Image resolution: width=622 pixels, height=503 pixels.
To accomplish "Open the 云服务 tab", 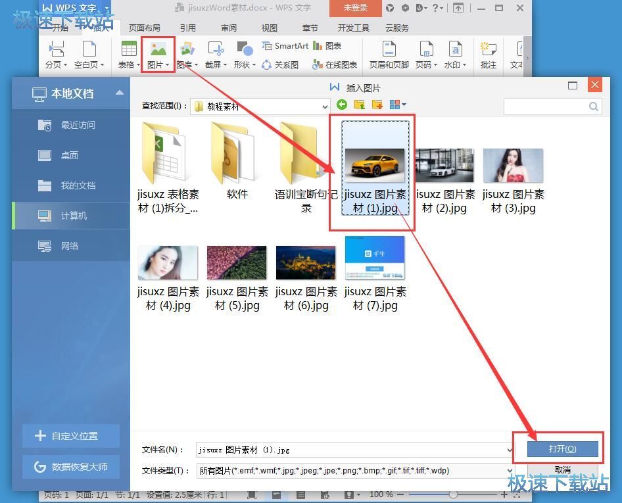I will click(x=397, y=28).
